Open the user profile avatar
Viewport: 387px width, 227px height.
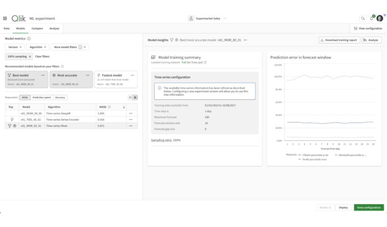pos(380,18)
